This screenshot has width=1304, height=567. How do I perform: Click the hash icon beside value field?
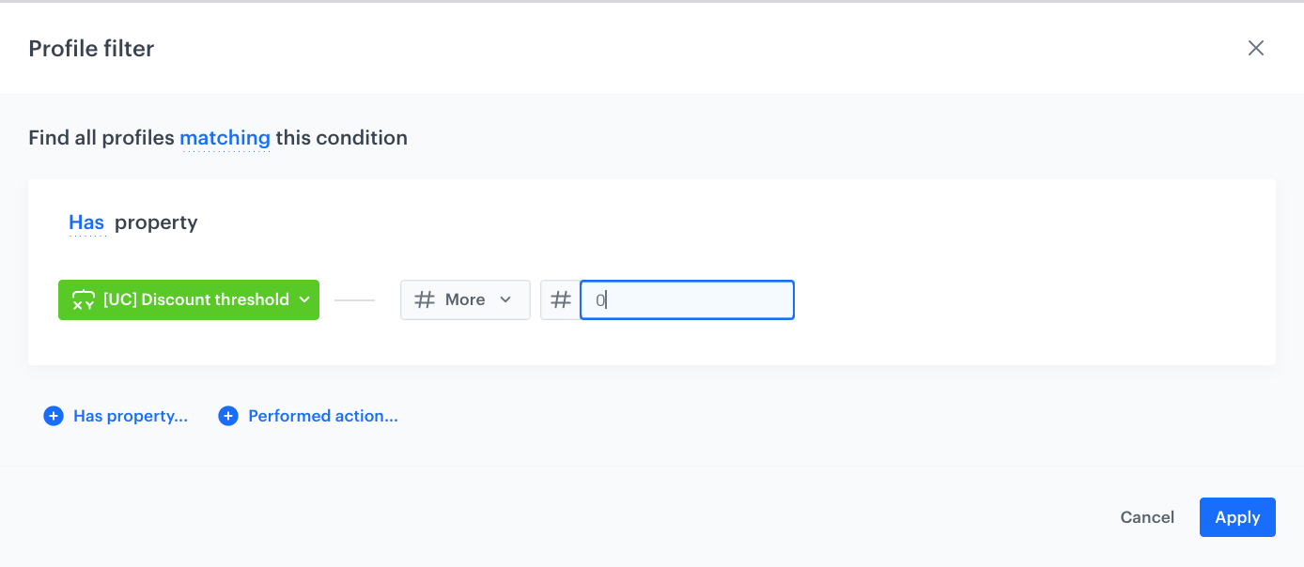(560, 300)
